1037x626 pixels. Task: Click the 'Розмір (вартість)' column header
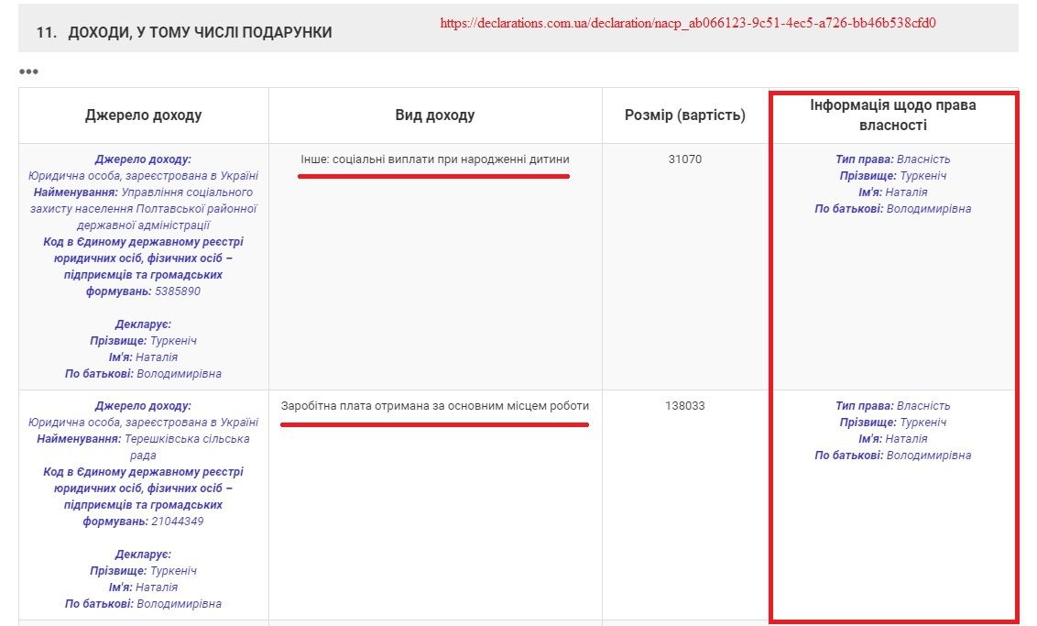[x=684, y=115]
